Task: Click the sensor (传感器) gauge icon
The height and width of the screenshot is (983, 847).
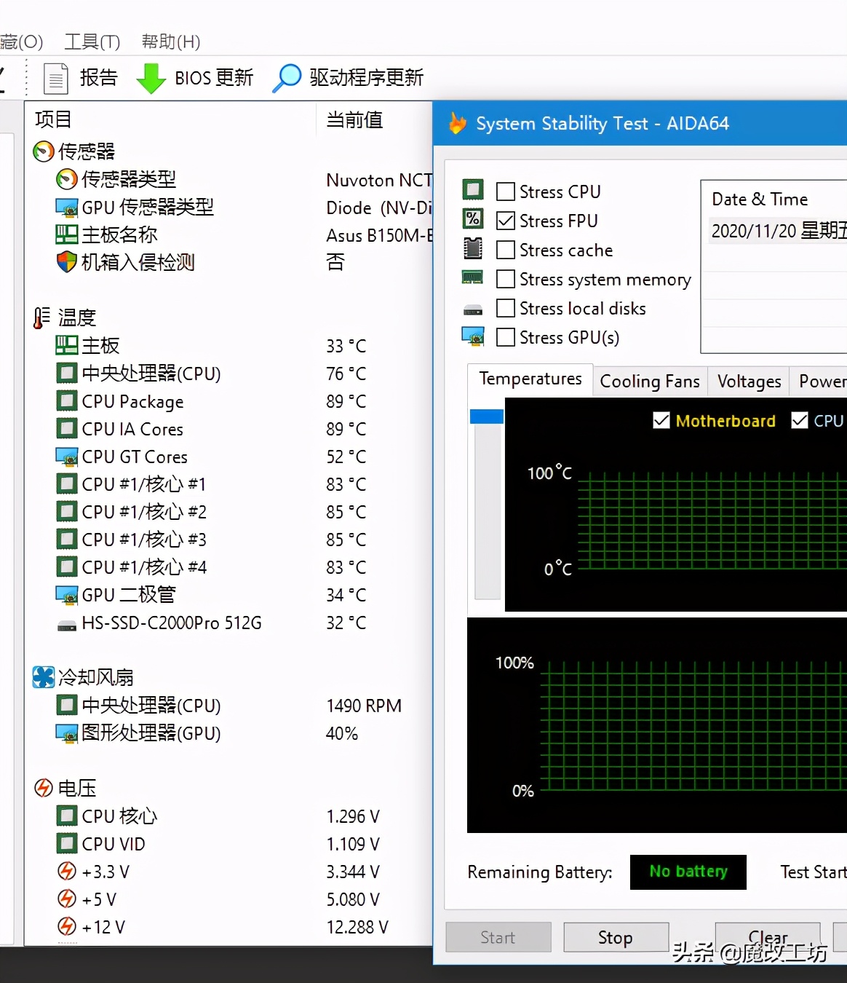Action: (44, 151)
